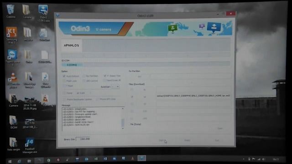Close the Odin3 window

(231, 13)
